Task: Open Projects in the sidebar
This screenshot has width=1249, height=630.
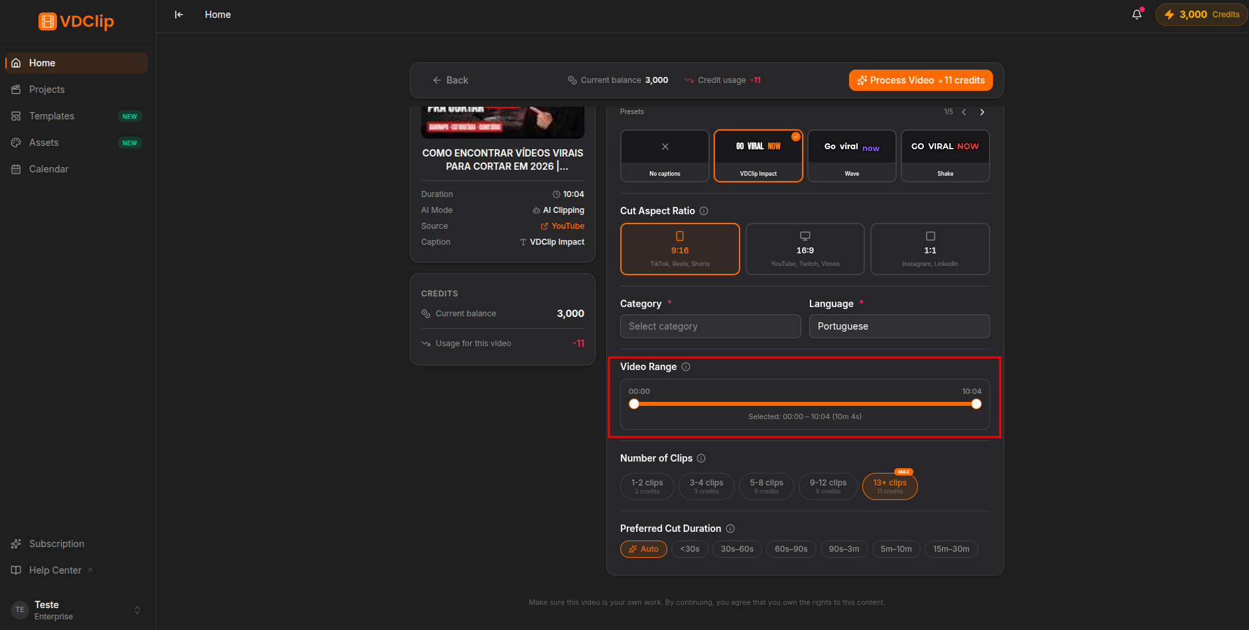Action: 76,90
